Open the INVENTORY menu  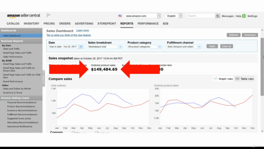(x=31, y=24)
